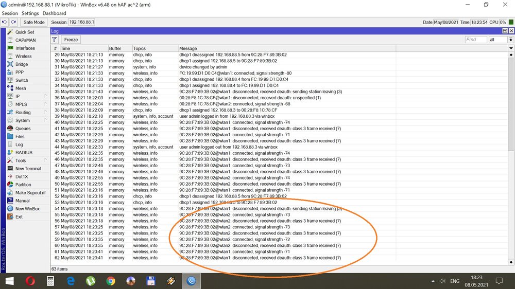The height and width of the screenshot is (289, 515).
Task: Expand the IP submenu
Action: coord(18,96)
